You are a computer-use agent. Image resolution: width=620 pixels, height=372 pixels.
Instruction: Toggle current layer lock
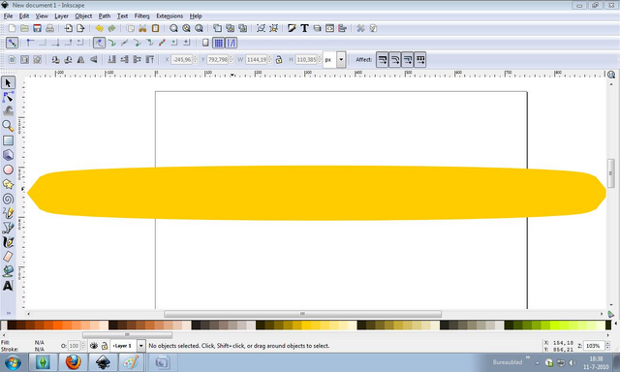[105, 346]
